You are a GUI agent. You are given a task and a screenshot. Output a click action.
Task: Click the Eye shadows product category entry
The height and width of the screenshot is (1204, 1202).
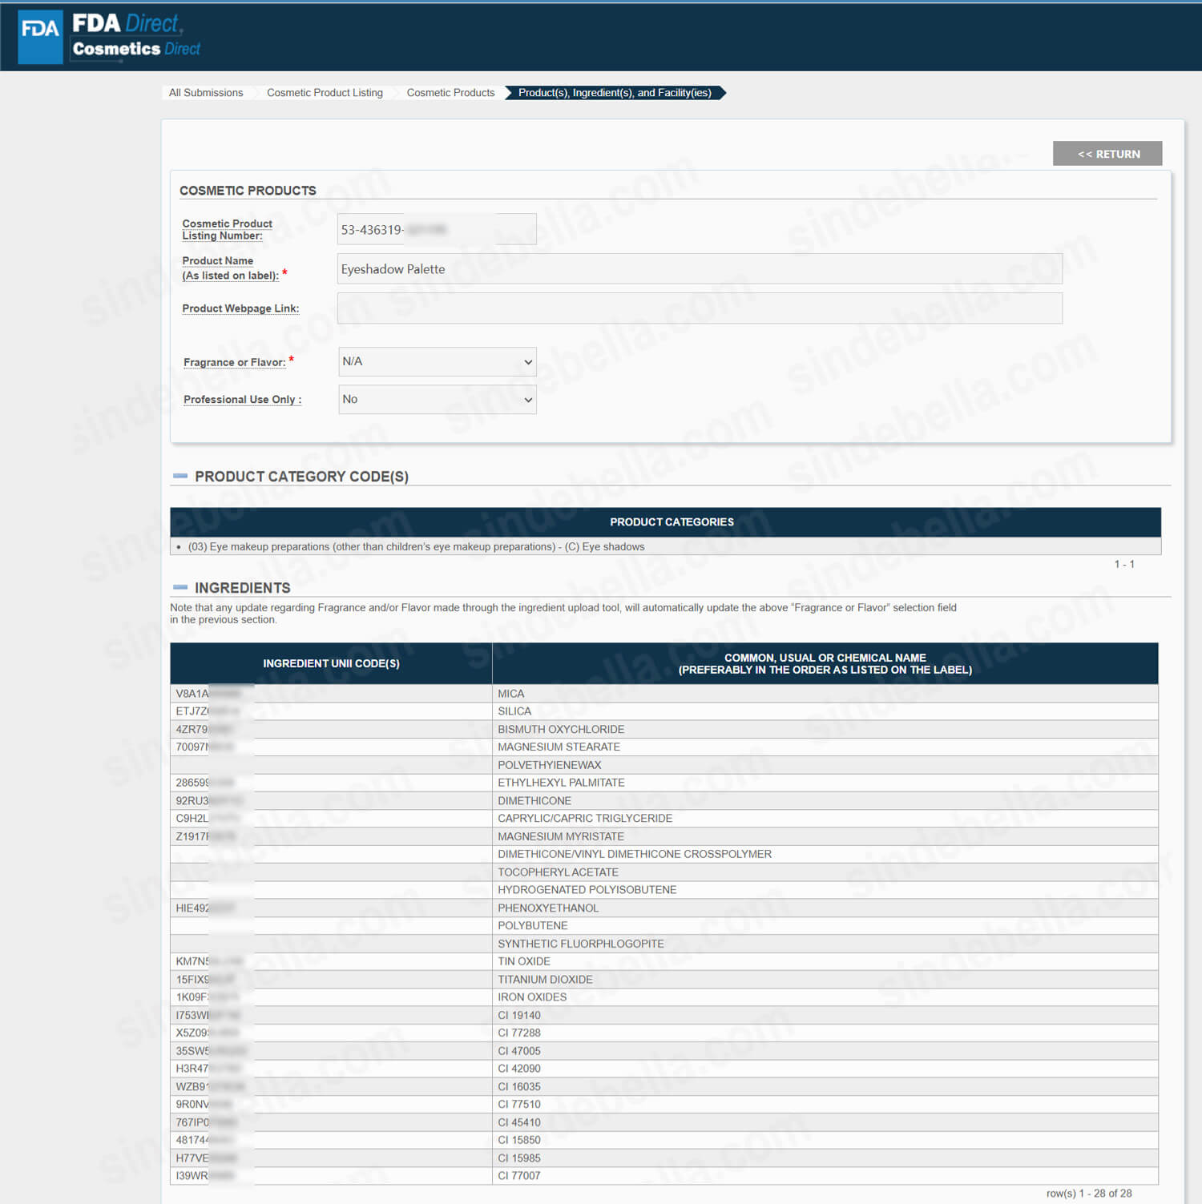(416, 547)
